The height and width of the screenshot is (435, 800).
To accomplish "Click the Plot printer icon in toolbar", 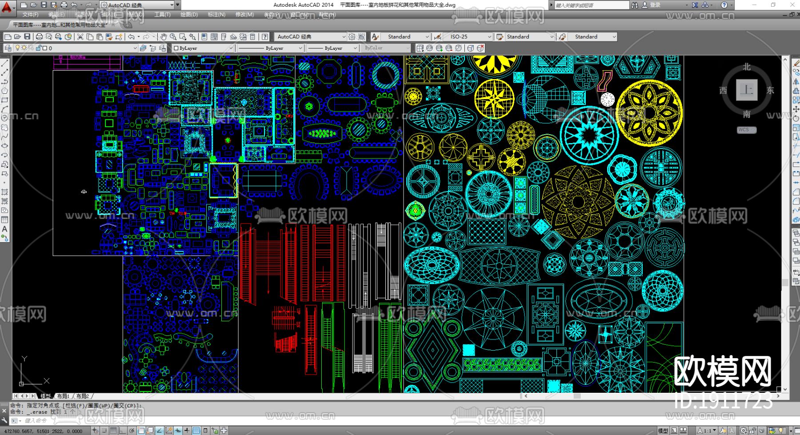I will coord(39,37).
